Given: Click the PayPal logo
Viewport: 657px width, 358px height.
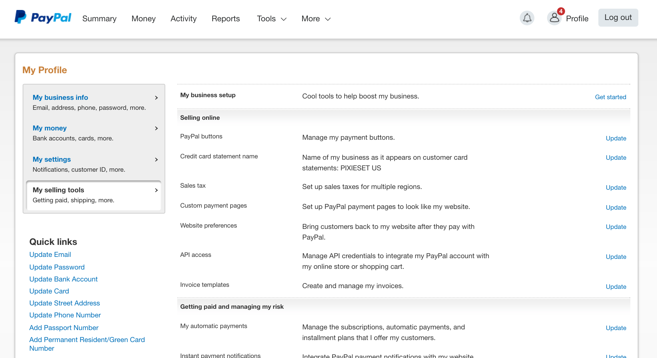Looking at the screenshot, I should (x=43, y=18).
